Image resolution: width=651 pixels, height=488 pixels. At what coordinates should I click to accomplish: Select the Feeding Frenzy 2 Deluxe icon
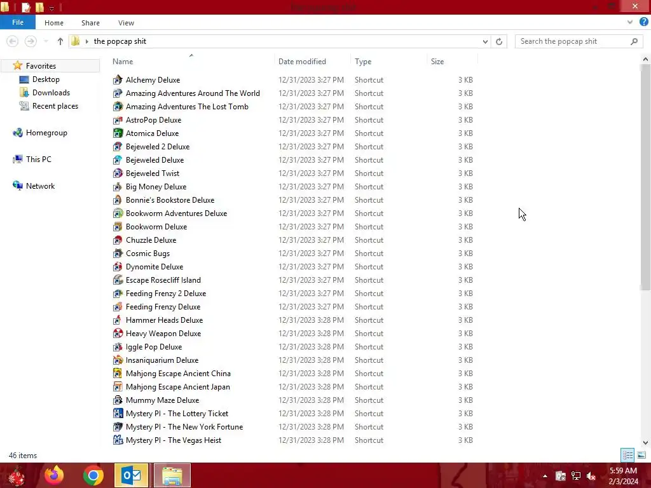click(118, 294)
